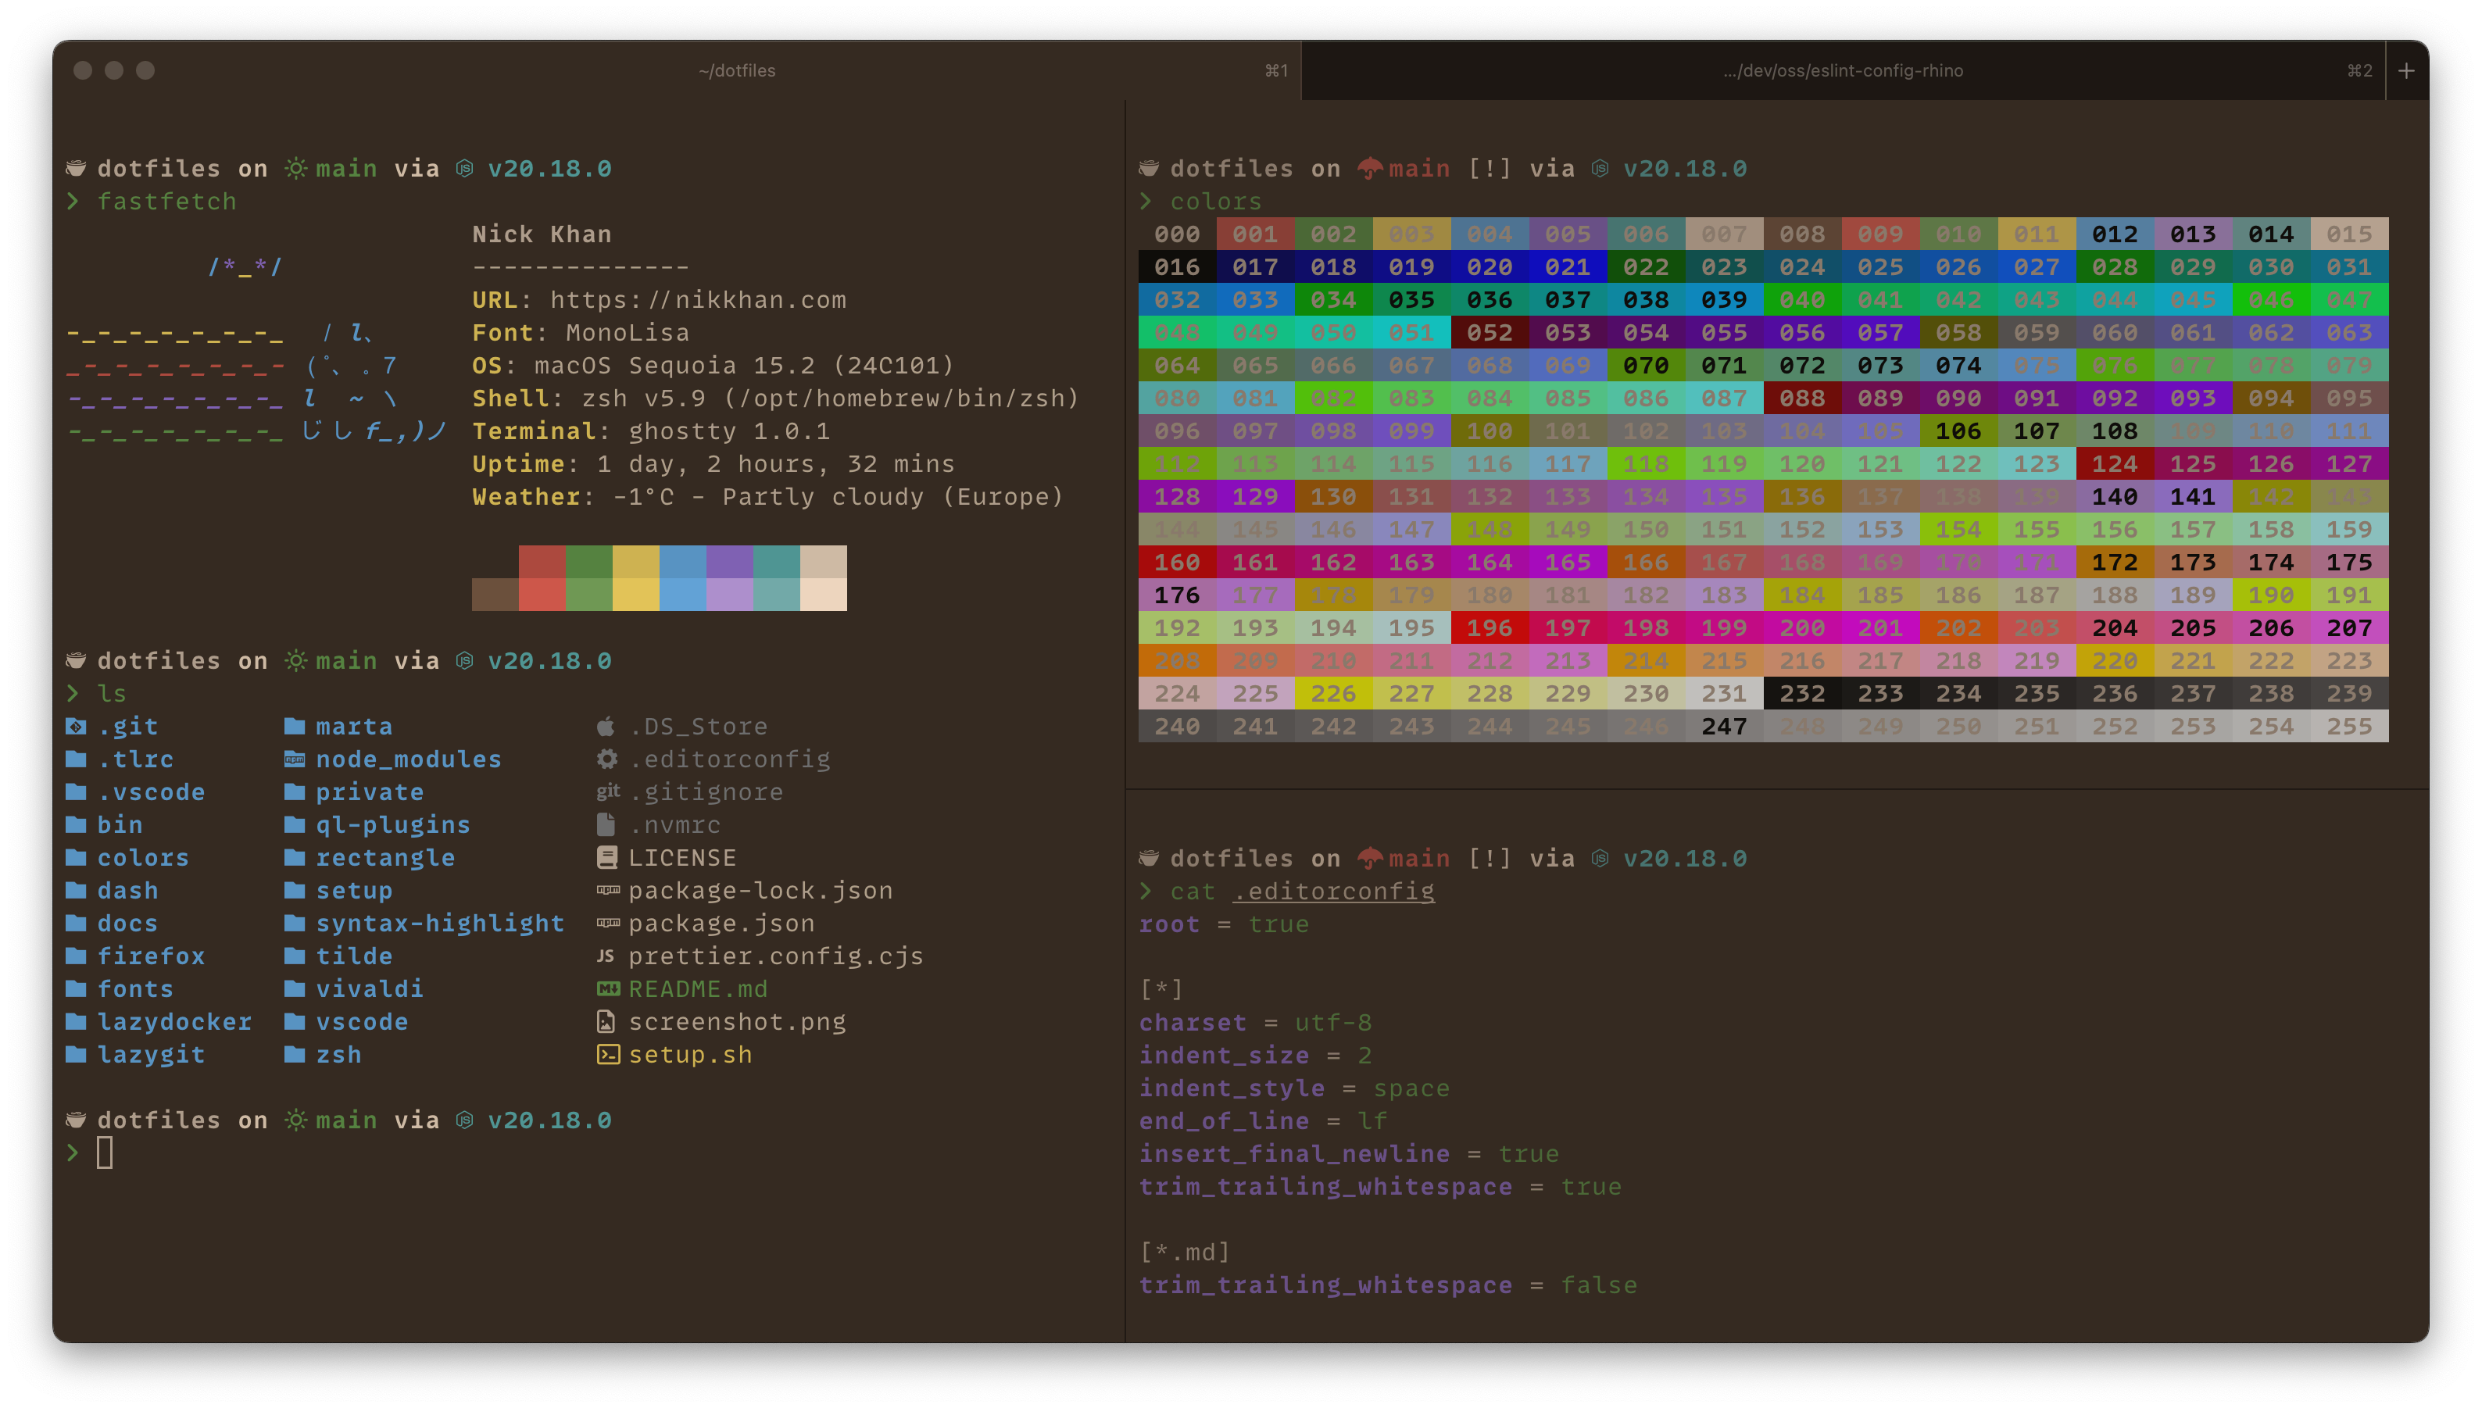Click the markdown icon beside README.md
This screenshot has width=2482, height=1408.
click(x=608, y=989)
